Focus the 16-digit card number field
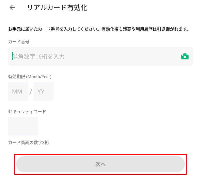The width and height of the screenshot is (201, 176). 100,56
